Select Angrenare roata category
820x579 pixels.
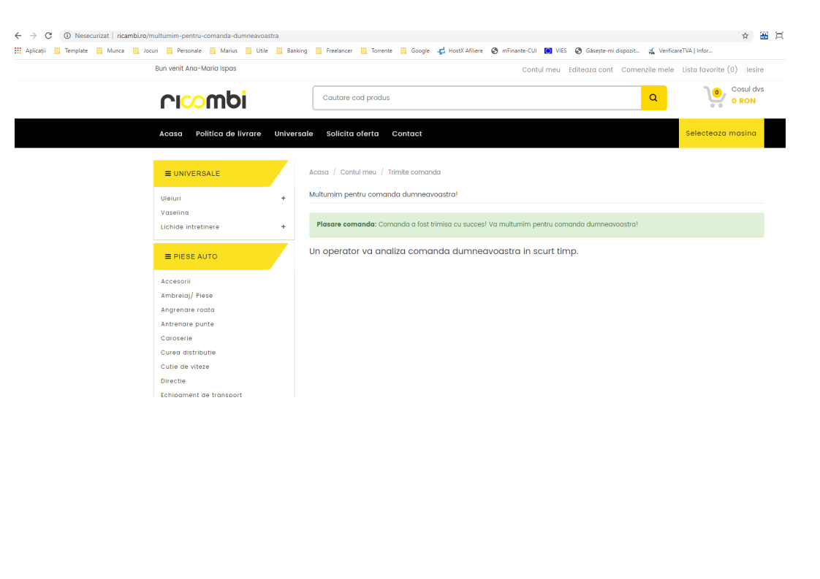click(188, 310)
